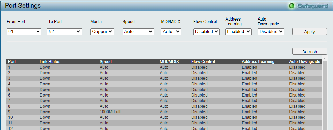Click the green Safeguard status indicator
Image resolution: width=333 pixels, height=130 pixels.
[292, 6]
